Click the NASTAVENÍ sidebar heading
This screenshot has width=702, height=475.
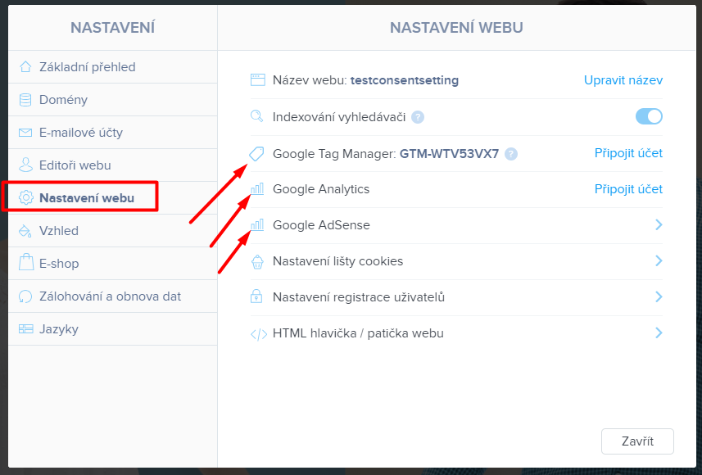pos(112,28)
